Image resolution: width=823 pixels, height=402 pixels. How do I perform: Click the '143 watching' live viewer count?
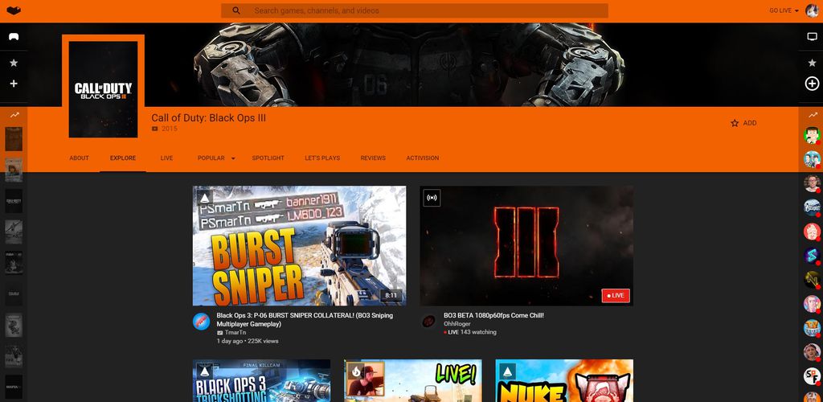478,332
